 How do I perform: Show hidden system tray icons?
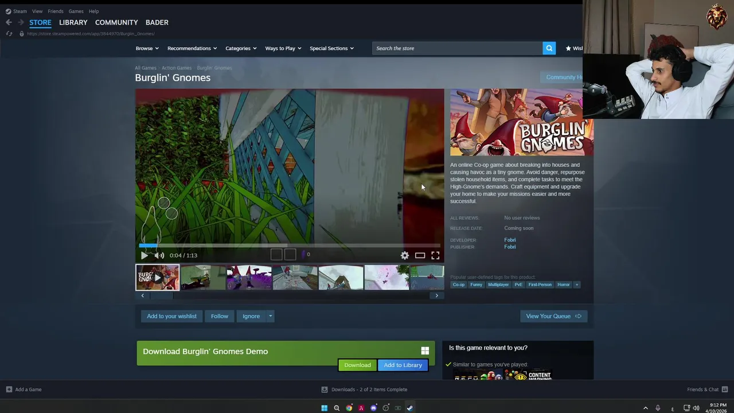[x=645, y=408]
